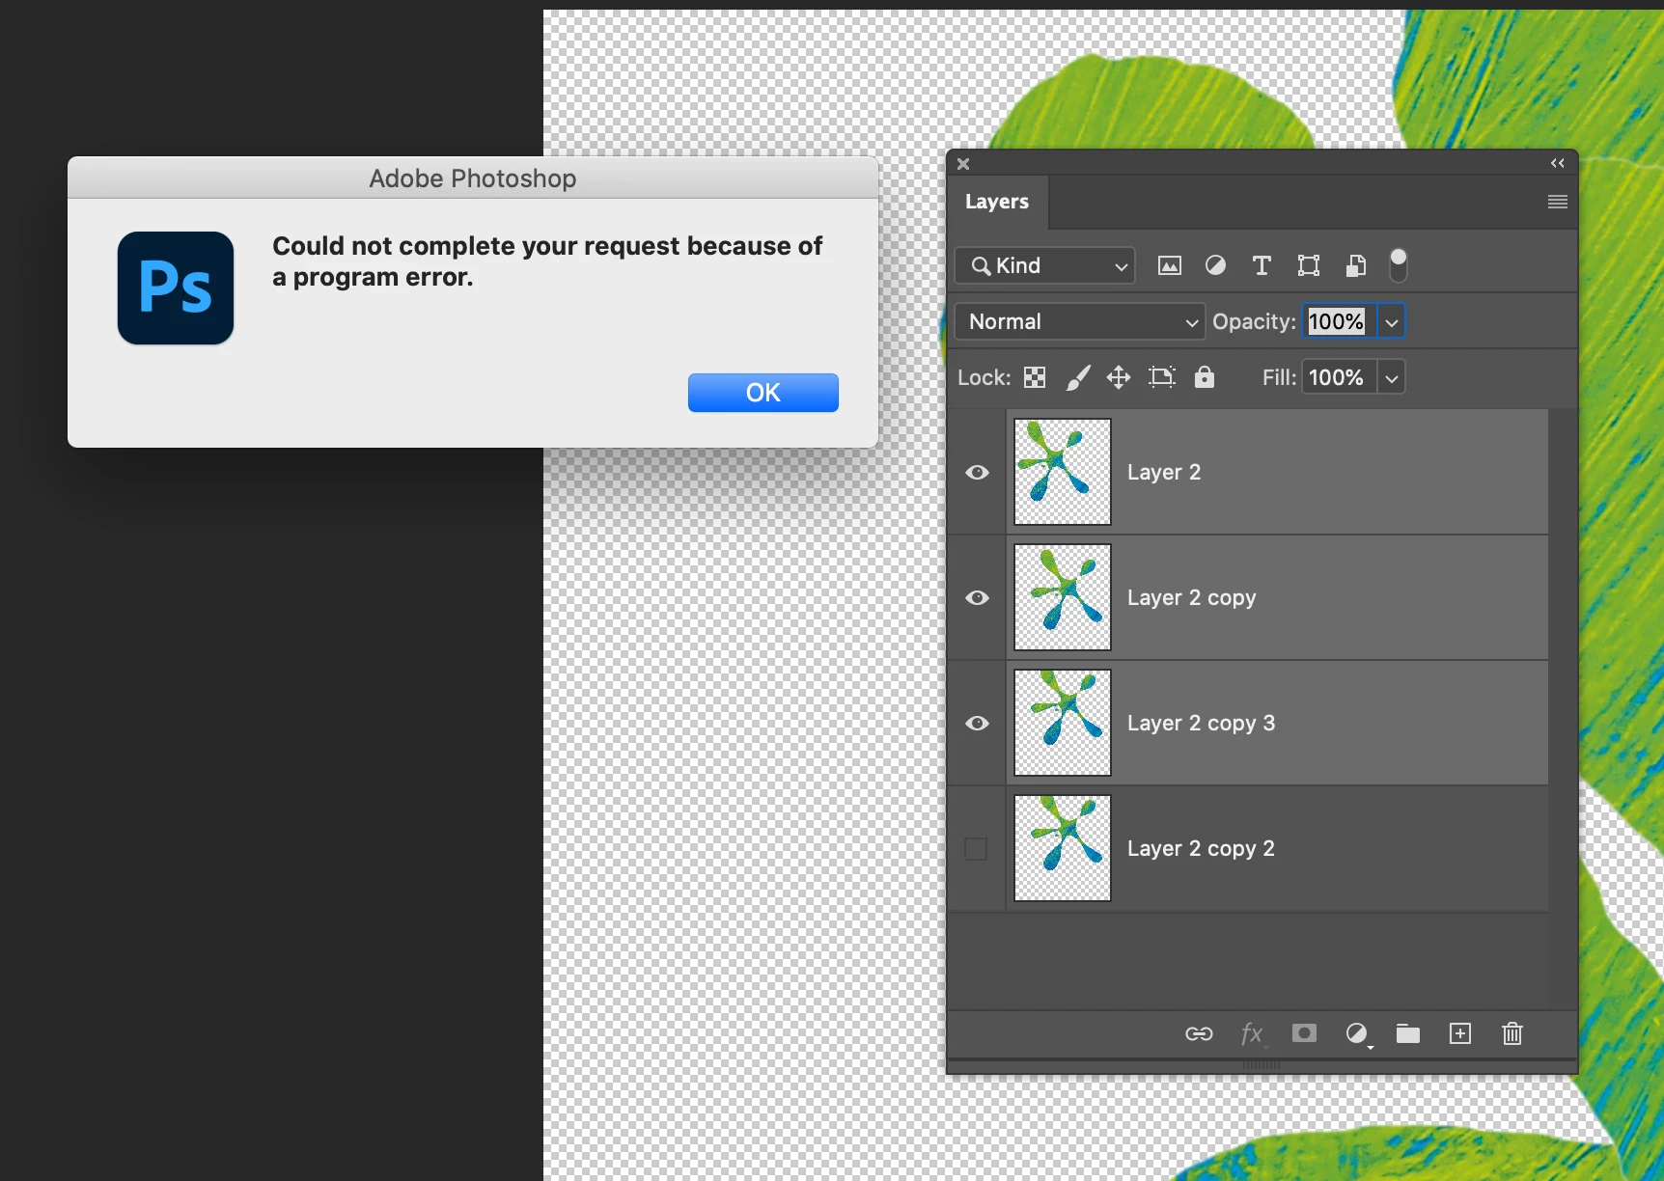
Task: Click the Photoshop Ps logo in the dialog
Action: [176, 288]
